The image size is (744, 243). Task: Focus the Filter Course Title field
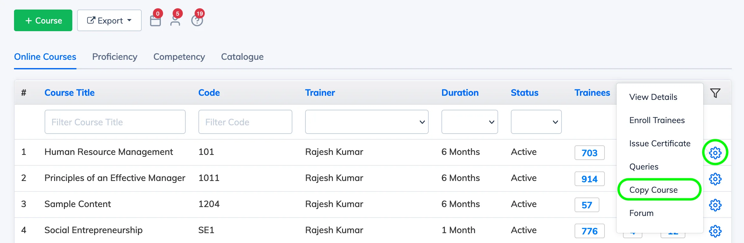point(115,122)
